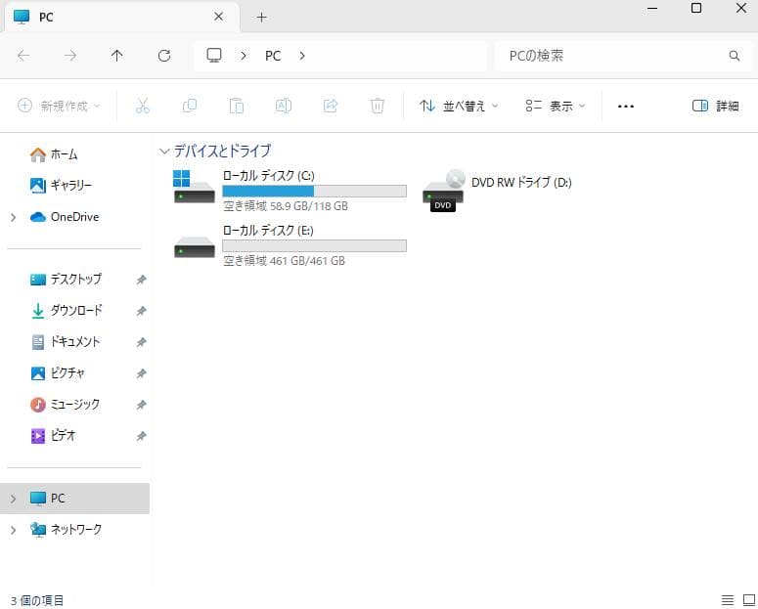
Task: Open ダウンロード quick access folder
Action: pos(67,310)
